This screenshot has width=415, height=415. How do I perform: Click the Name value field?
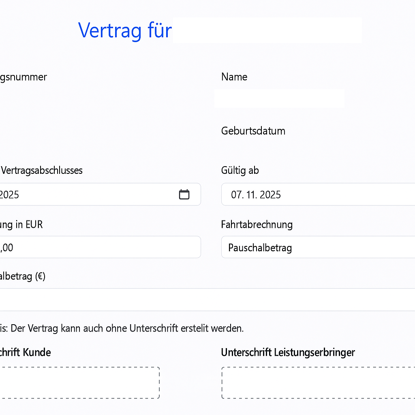pos(280,98)
